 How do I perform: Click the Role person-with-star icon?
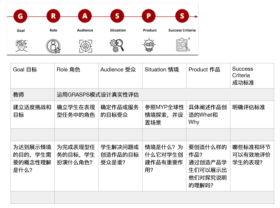coord(53,46)
